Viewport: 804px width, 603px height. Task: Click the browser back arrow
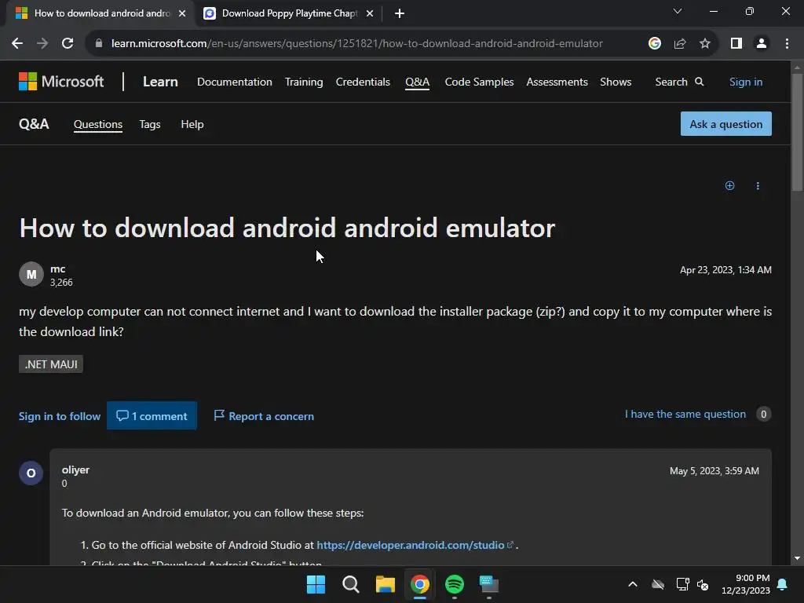tap(17, 44)
